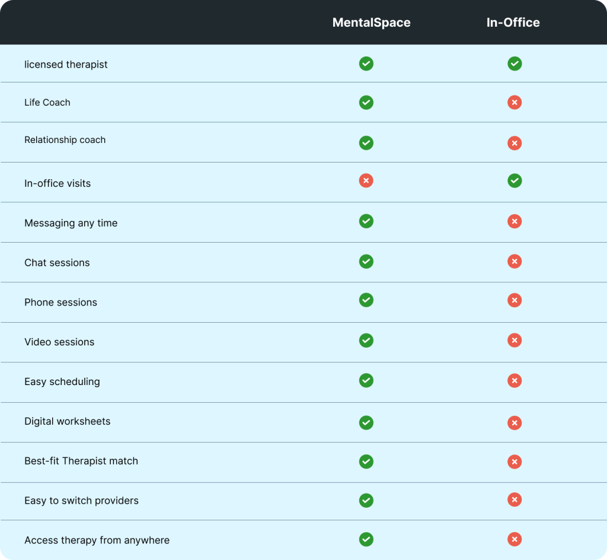Click In-Office red X for Best-fit Therapist match

click(515, 462)
